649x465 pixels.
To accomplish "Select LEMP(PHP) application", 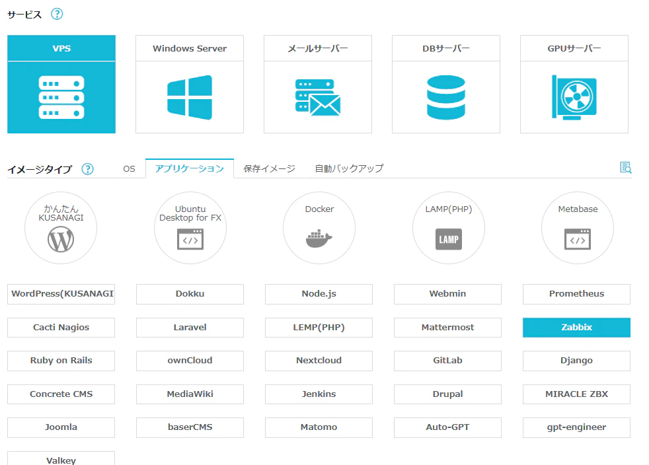I will point(319,327).
